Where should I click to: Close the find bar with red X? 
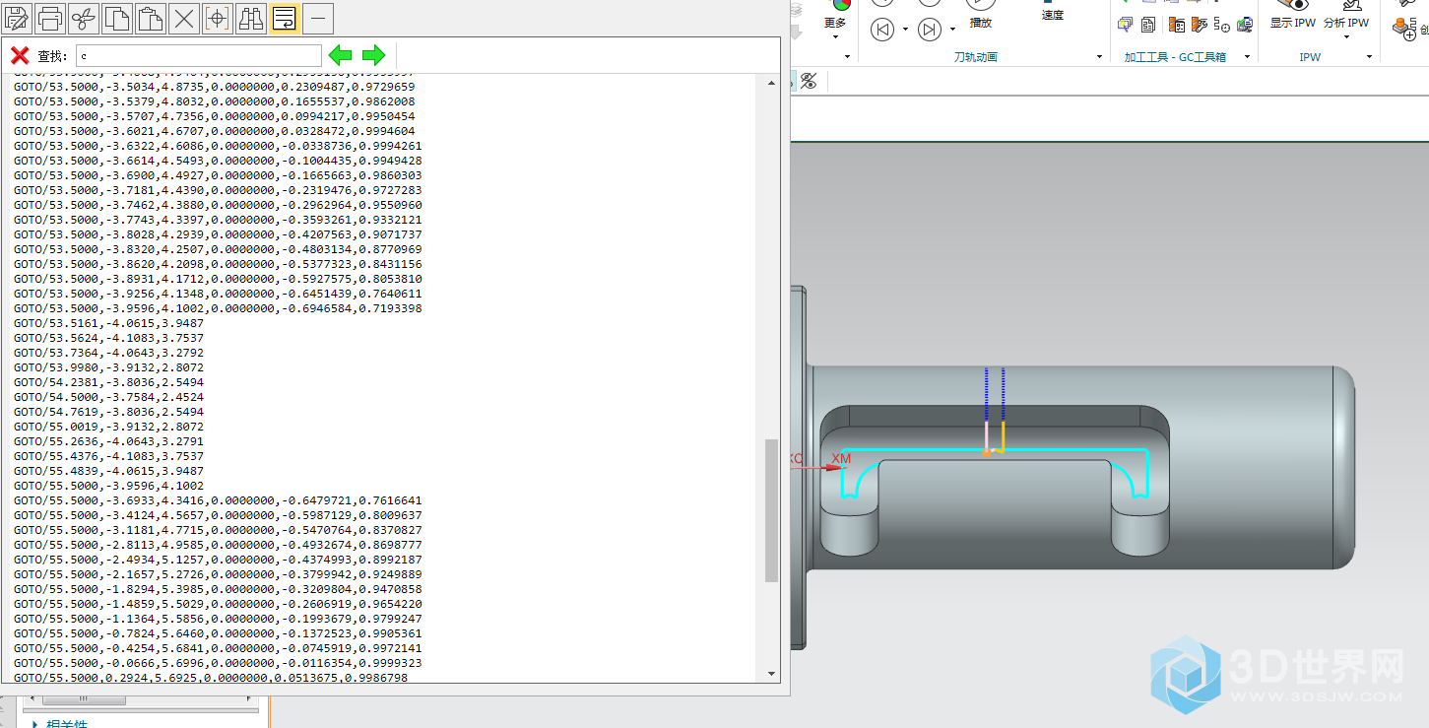click(19, 55)
